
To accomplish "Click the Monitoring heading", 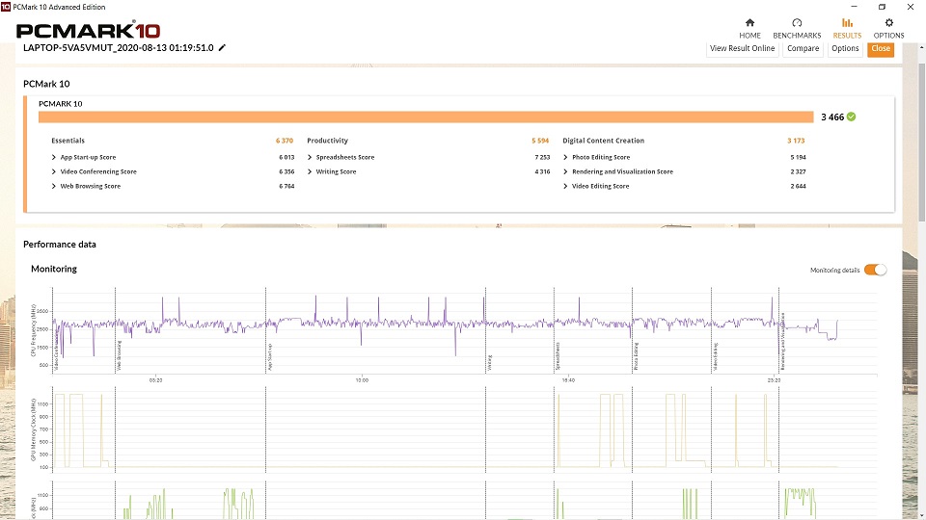I will click(x=54, y=269).
